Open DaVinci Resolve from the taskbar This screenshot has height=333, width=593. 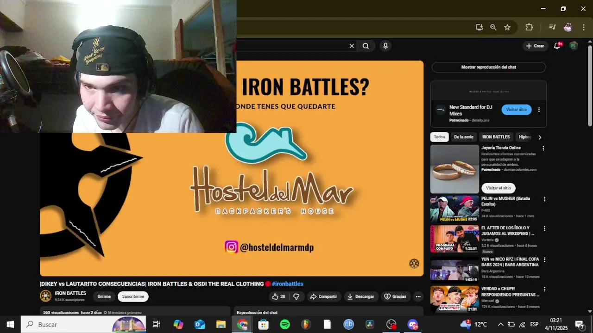pyautogui.click(x=370, y=324)
